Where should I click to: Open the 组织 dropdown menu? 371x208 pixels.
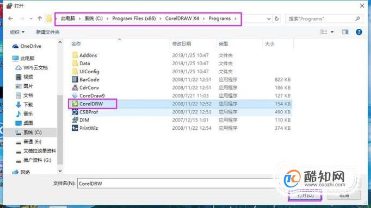(17, 32)
